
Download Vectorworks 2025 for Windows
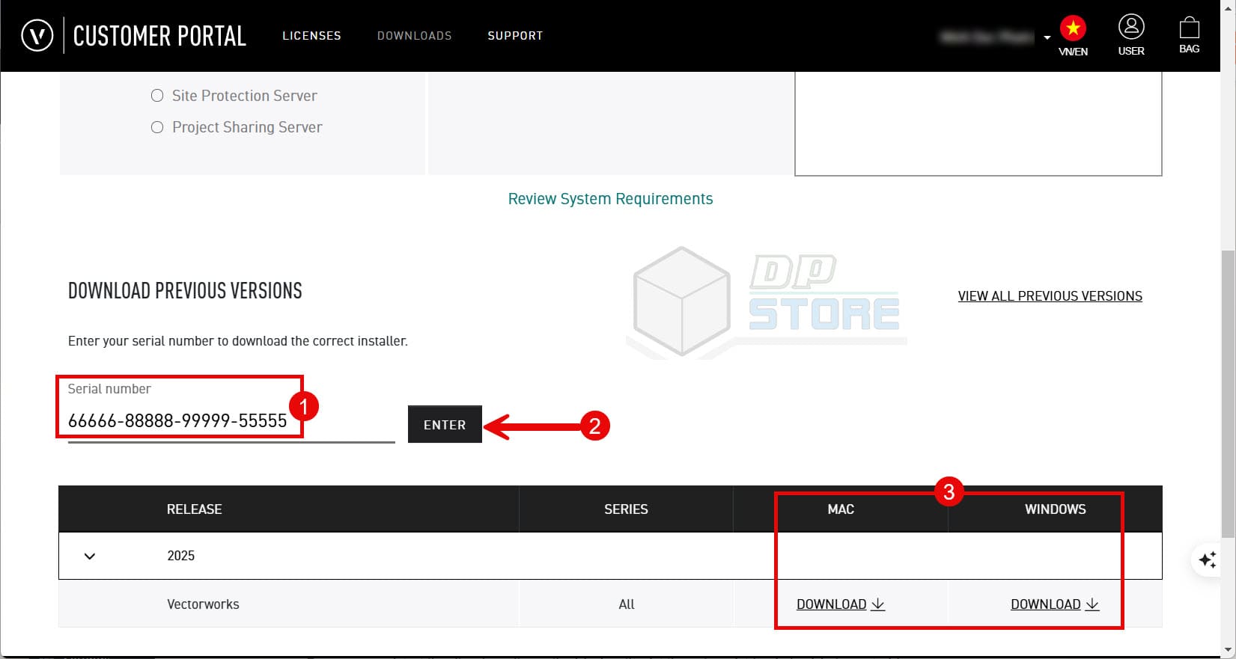point(1055,604)
